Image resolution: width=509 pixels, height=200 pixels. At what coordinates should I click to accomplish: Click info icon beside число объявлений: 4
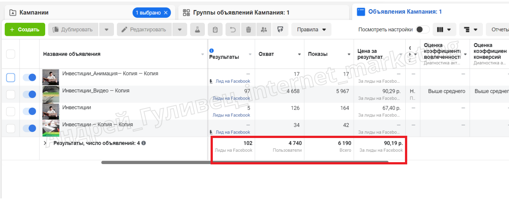coord(144,143)
